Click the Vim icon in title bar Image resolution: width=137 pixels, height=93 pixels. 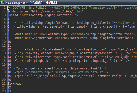[2, 2]
